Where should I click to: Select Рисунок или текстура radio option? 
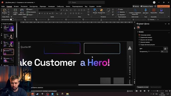(x=139, y=40)
